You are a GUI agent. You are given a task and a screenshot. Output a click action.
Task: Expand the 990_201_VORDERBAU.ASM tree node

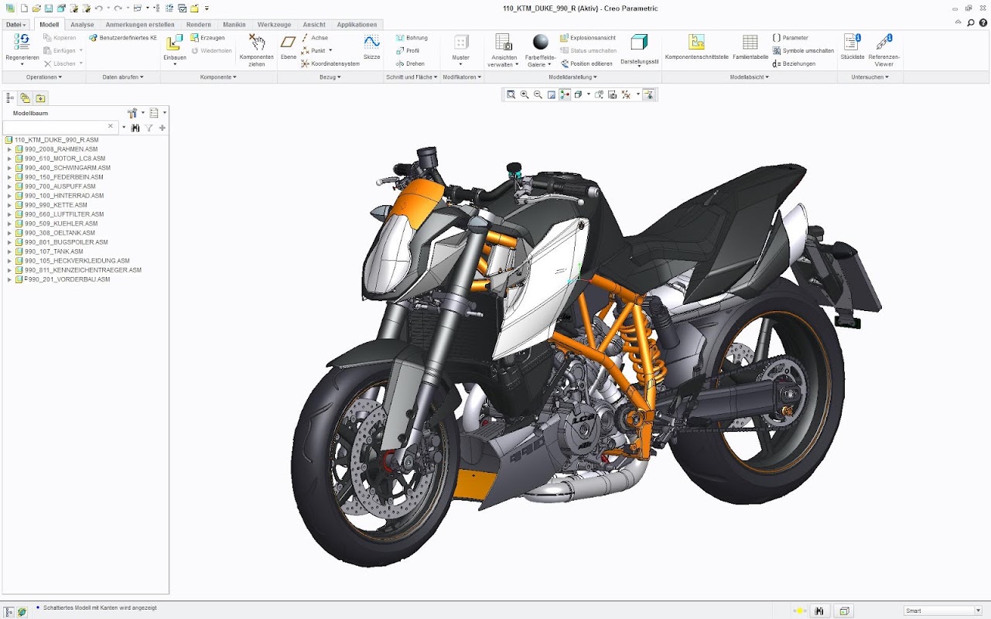9,279
